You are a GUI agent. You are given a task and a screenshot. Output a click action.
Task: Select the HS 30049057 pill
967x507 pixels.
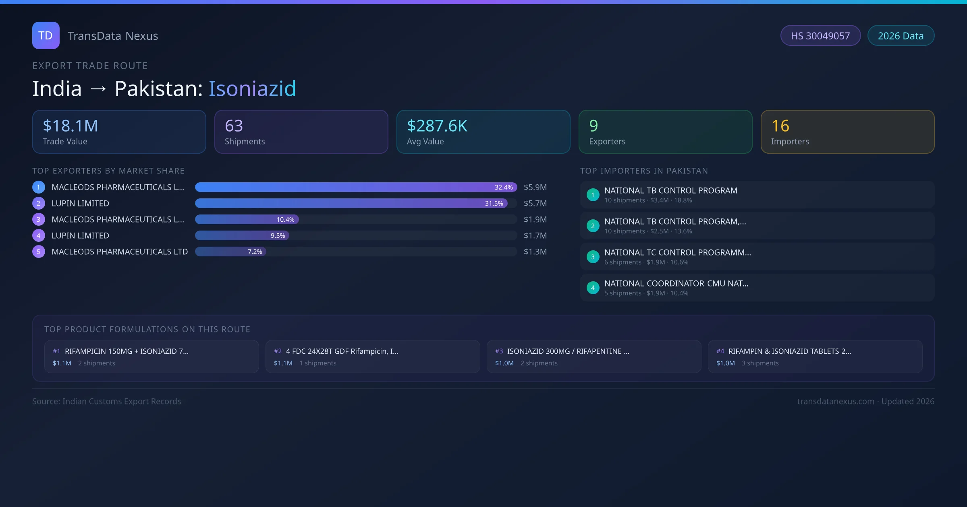(x=820, y=36)
